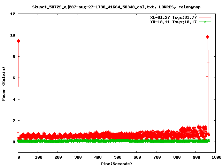Image resolution: width=223 pixels, height=167 pixels.
Task: Click the red XL legend line sample
Action: (x=205, y=17)
